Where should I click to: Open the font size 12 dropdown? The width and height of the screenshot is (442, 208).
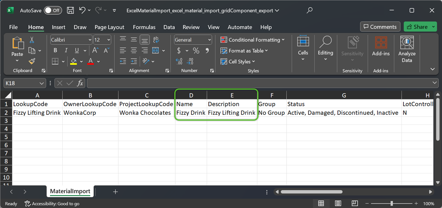click(109, 40)
